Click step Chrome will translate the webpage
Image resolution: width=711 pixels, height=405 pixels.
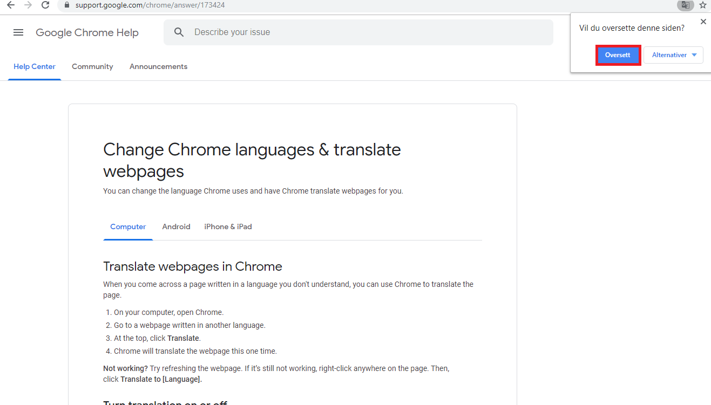[195, 351]
